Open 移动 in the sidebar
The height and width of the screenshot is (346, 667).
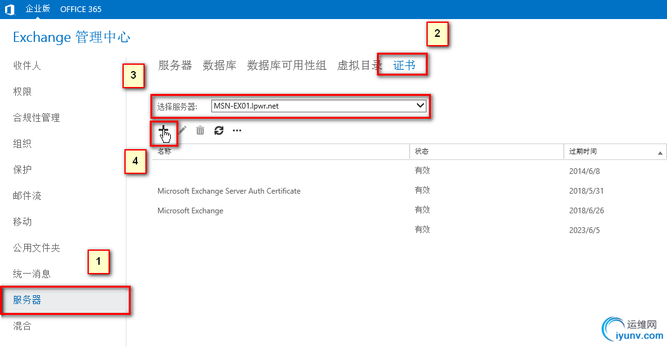click(x=22, y=222)
